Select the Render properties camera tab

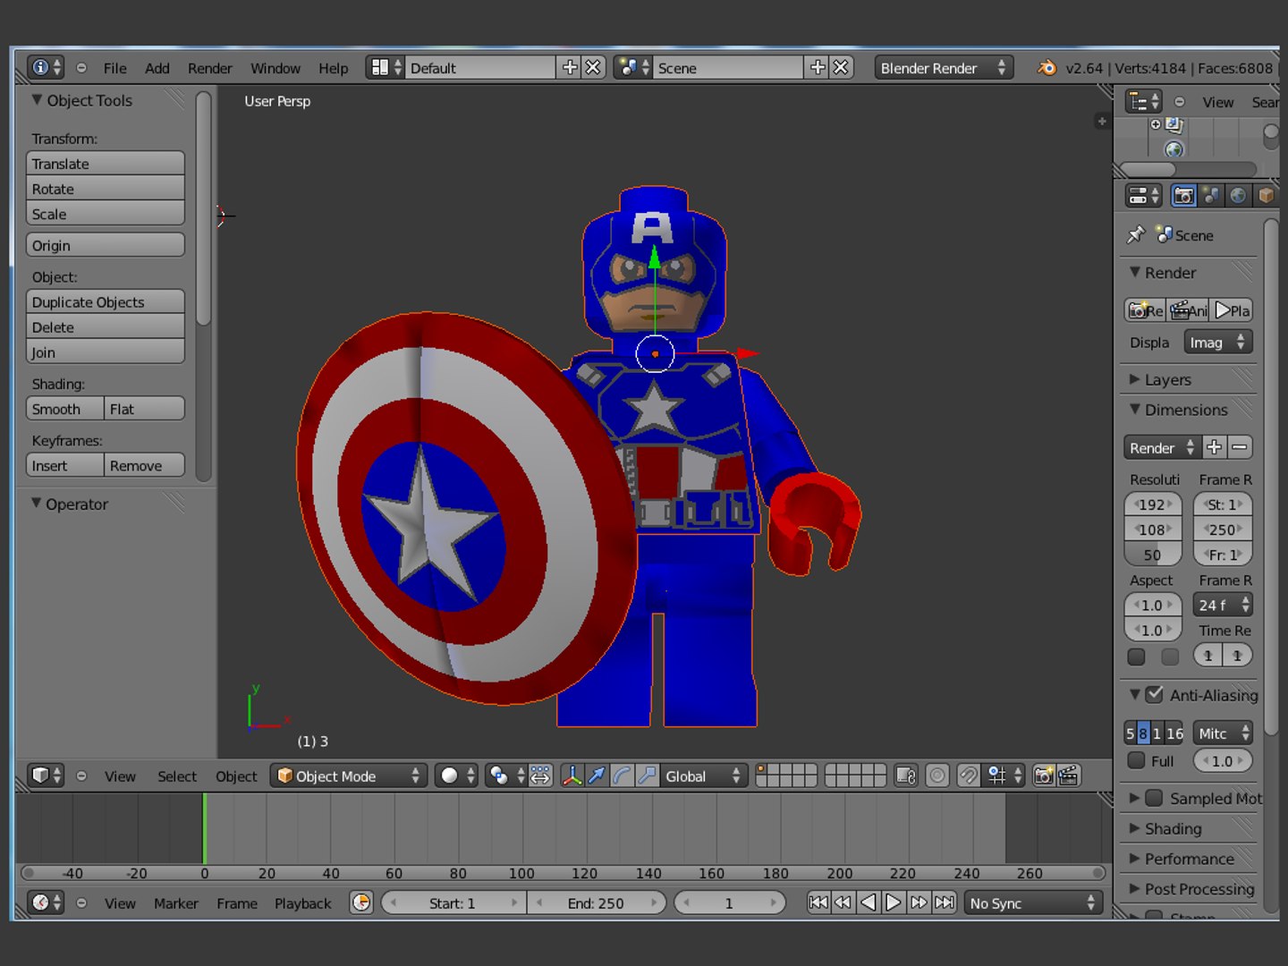point(1183,195)
